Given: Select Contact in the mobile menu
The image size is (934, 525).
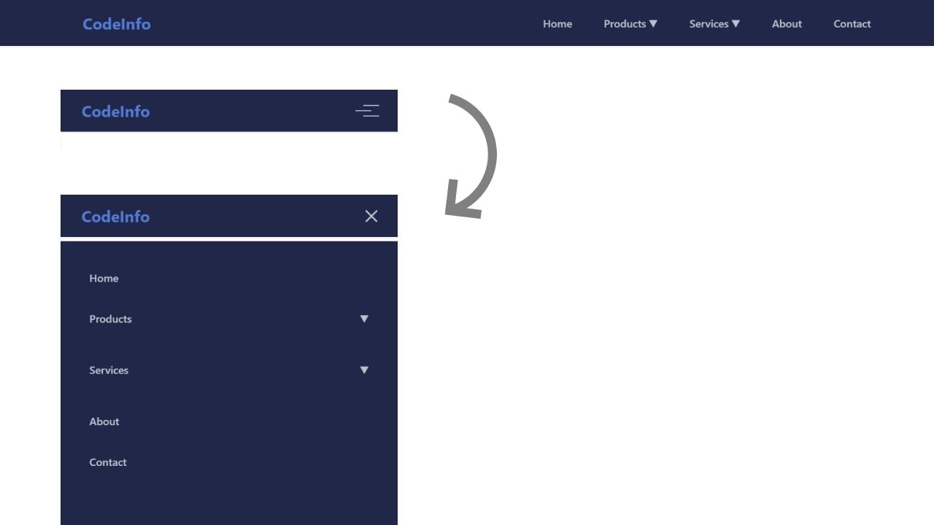Looking at the screenshot, I should click(x=107, y=462).
